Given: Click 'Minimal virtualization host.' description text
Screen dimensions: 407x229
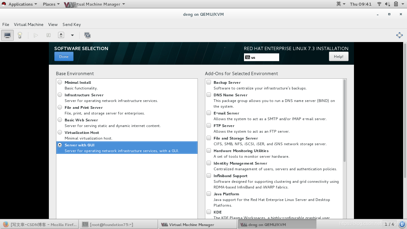Looking at the screenshot, I should pos(88,138).
